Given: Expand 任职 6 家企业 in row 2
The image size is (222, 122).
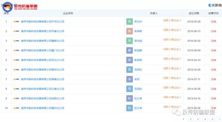Looking at the screenshot, I should [172, 30].
